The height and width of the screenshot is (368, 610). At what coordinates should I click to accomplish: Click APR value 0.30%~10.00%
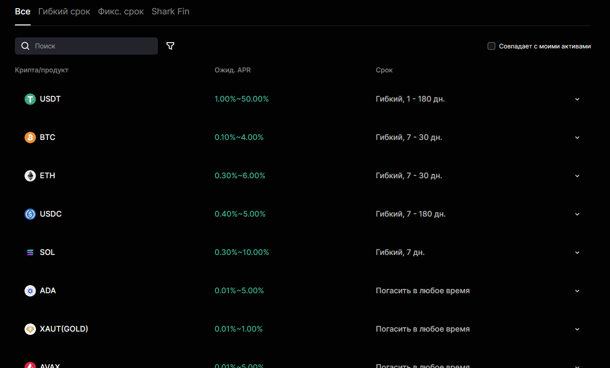tap(242, 253)
